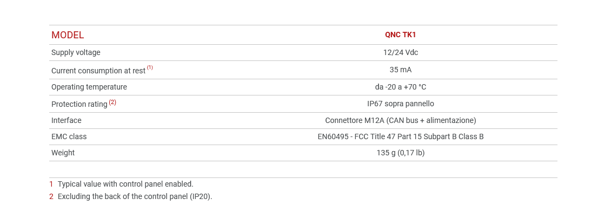Click the Supply voltage row label
This screenshot has width=611, height=219.
76,53
